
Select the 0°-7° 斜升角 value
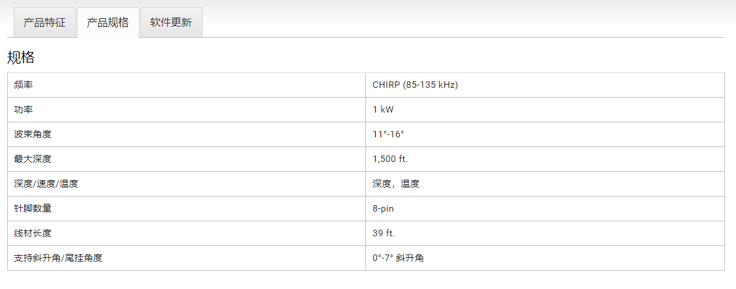pyautogui.click(x=398, y=258)
